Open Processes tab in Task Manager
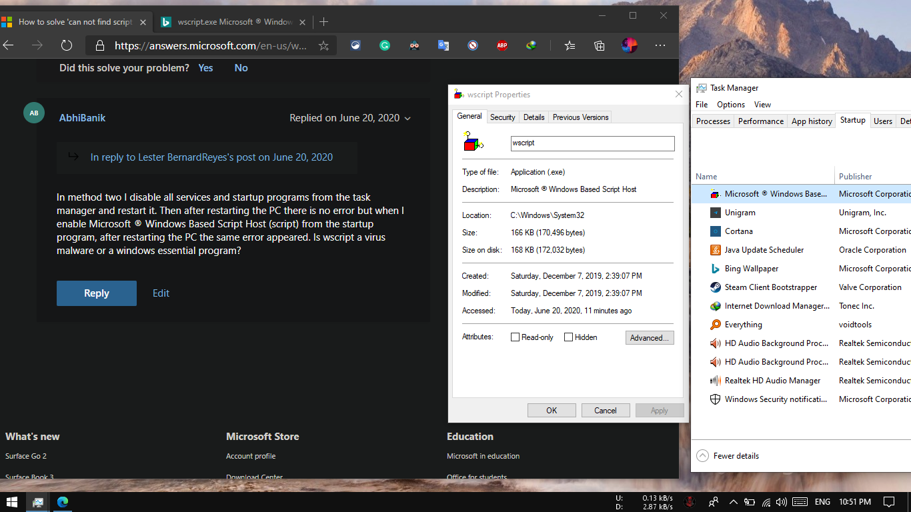 coord(713,121)
